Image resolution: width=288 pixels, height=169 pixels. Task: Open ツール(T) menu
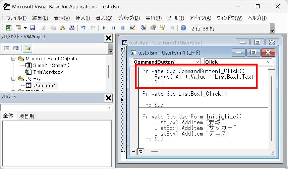176,18
